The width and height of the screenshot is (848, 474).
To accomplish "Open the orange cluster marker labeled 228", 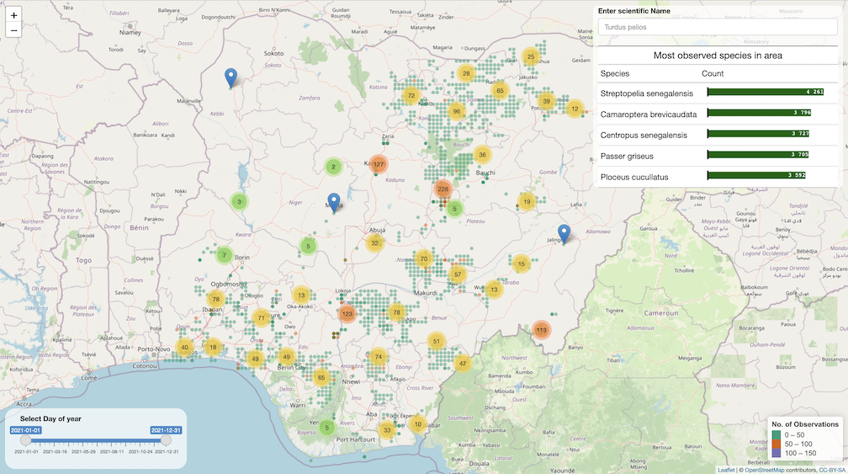I will [x=443, y=189].
